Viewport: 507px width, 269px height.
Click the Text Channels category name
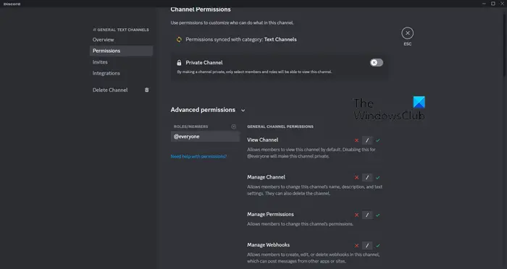coord(280,39)
